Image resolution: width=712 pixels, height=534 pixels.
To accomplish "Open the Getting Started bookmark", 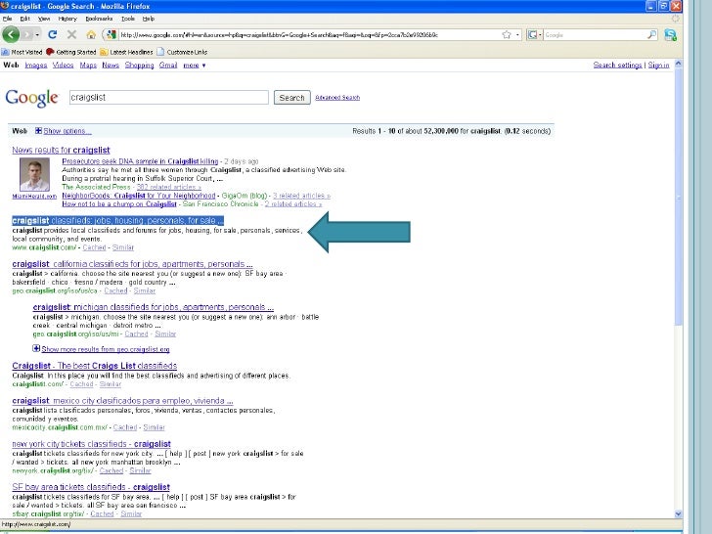I will tap(71, 52).
